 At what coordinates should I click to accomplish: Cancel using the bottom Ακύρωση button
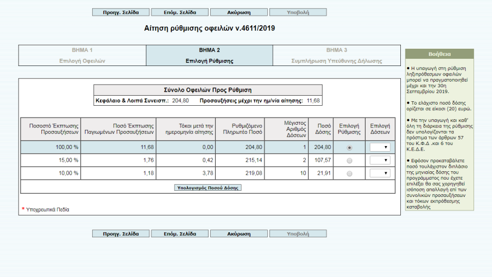click(x=239, y=233)
